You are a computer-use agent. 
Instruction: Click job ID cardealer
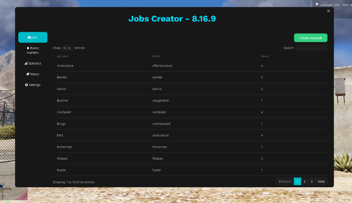pyautogui.click(x=159, y=112)
